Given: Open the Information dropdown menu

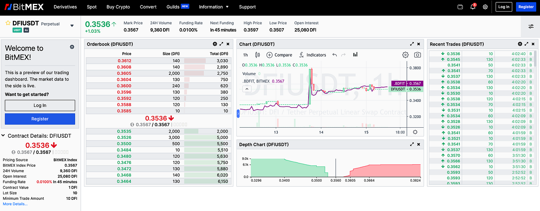Looking at the screenshot, I should (x=214, y=7).
